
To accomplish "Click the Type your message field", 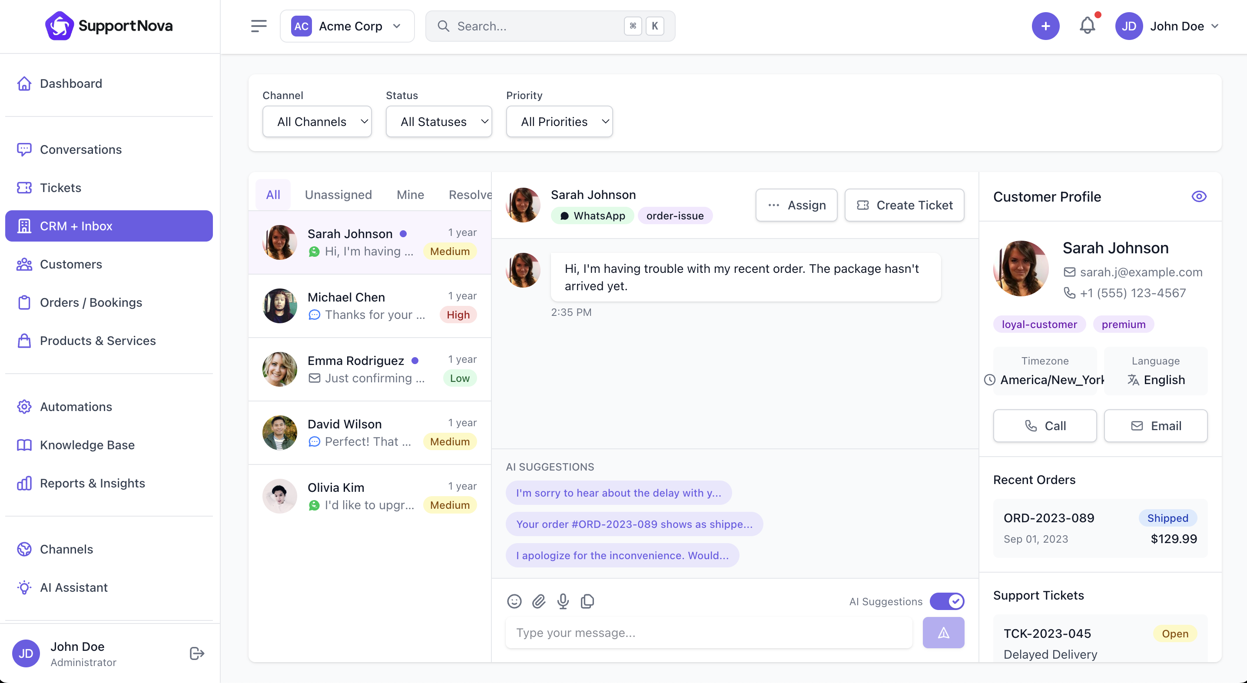I will click(x=709, y=633).
